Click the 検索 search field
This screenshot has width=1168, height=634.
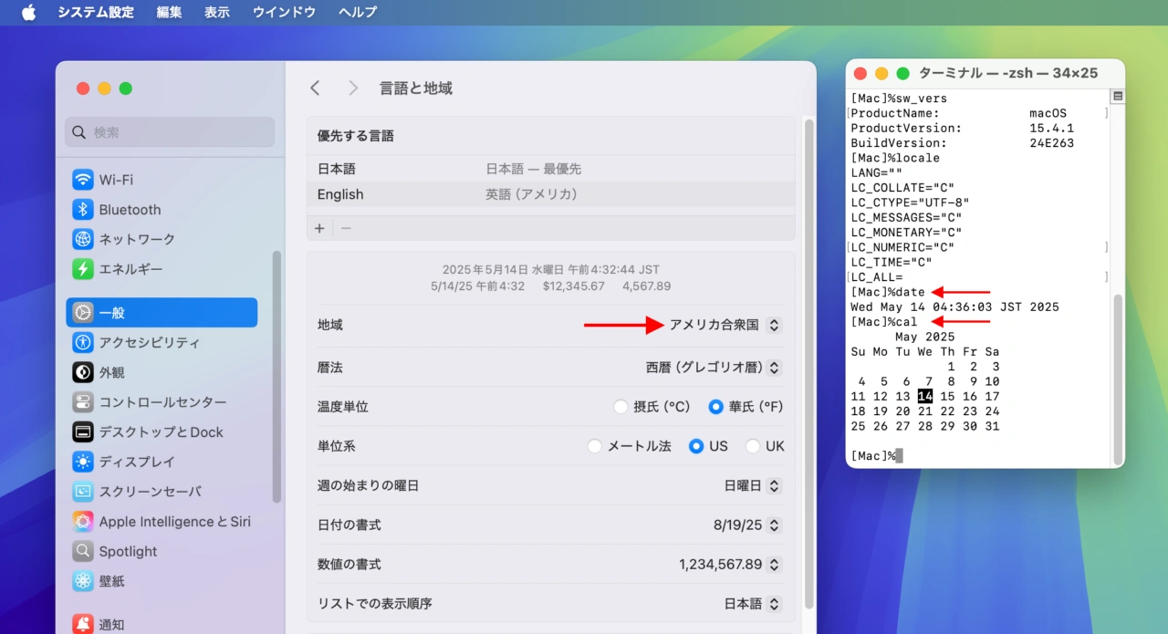[x=170, y=132]
